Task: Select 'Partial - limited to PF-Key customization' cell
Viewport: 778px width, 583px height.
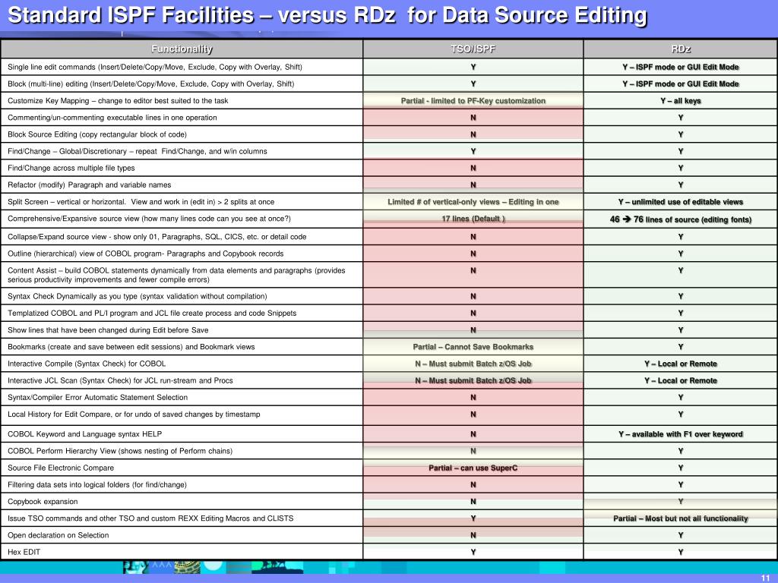Action: coord(473,101)
